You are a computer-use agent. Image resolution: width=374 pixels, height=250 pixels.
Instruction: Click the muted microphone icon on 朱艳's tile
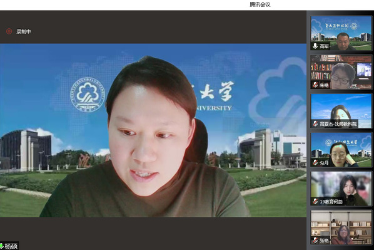(x=315, y=85)
